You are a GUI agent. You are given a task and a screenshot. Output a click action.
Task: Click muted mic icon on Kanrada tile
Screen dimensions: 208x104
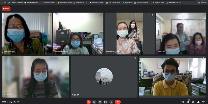(x=101, y=15)
